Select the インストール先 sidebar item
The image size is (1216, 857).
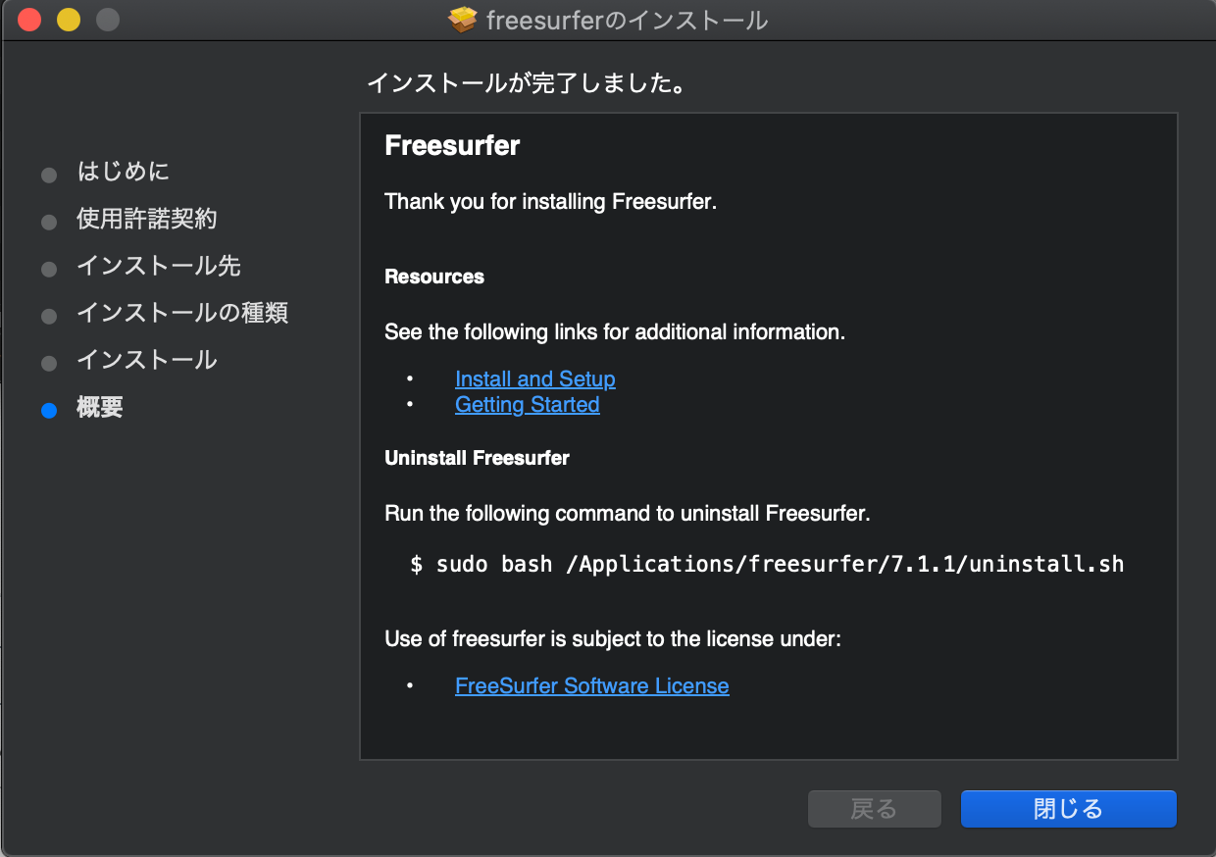pos(158,267)
